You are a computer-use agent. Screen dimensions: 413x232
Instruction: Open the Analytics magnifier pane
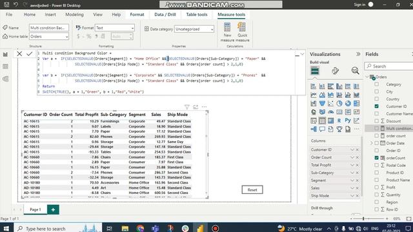coord(355,71)
